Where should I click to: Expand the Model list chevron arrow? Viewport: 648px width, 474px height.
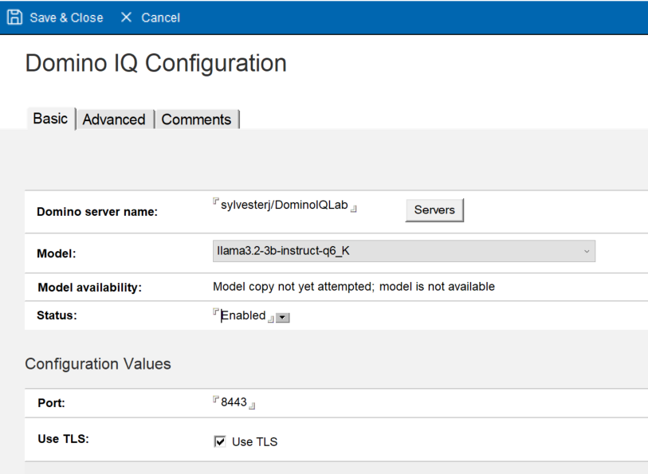[587, 252]
